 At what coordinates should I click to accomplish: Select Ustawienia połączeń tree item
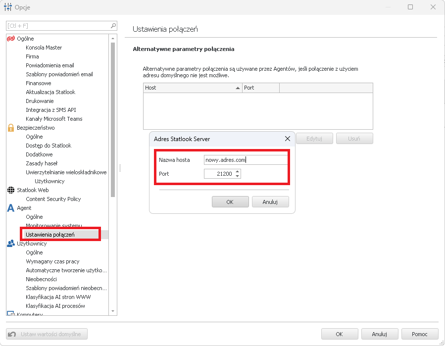[x=50, y=235]
